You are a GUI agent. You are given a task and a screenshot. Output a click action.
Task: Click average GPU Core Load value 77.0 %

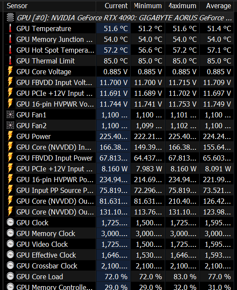pos(219,277)
